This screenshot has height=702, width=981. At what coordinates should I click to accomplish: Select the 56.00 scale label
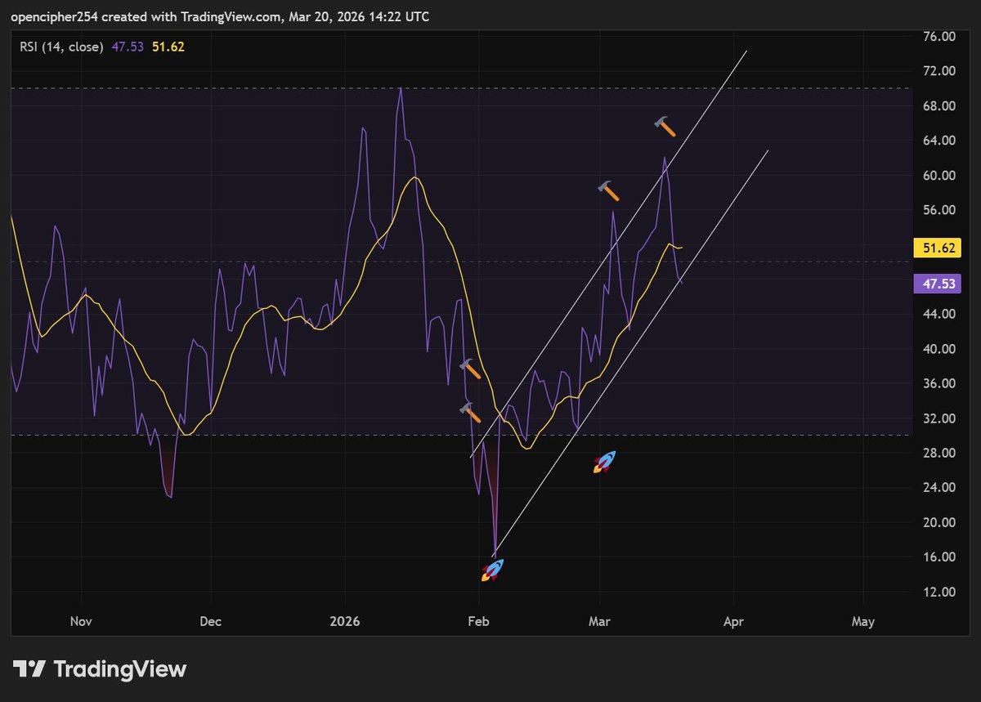(x=938, y=210)
